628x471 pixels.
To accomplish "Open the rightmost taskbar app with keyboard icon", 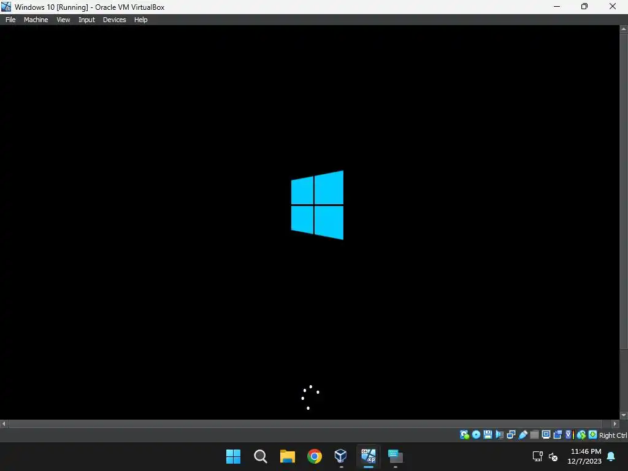I will pos(396,456).
